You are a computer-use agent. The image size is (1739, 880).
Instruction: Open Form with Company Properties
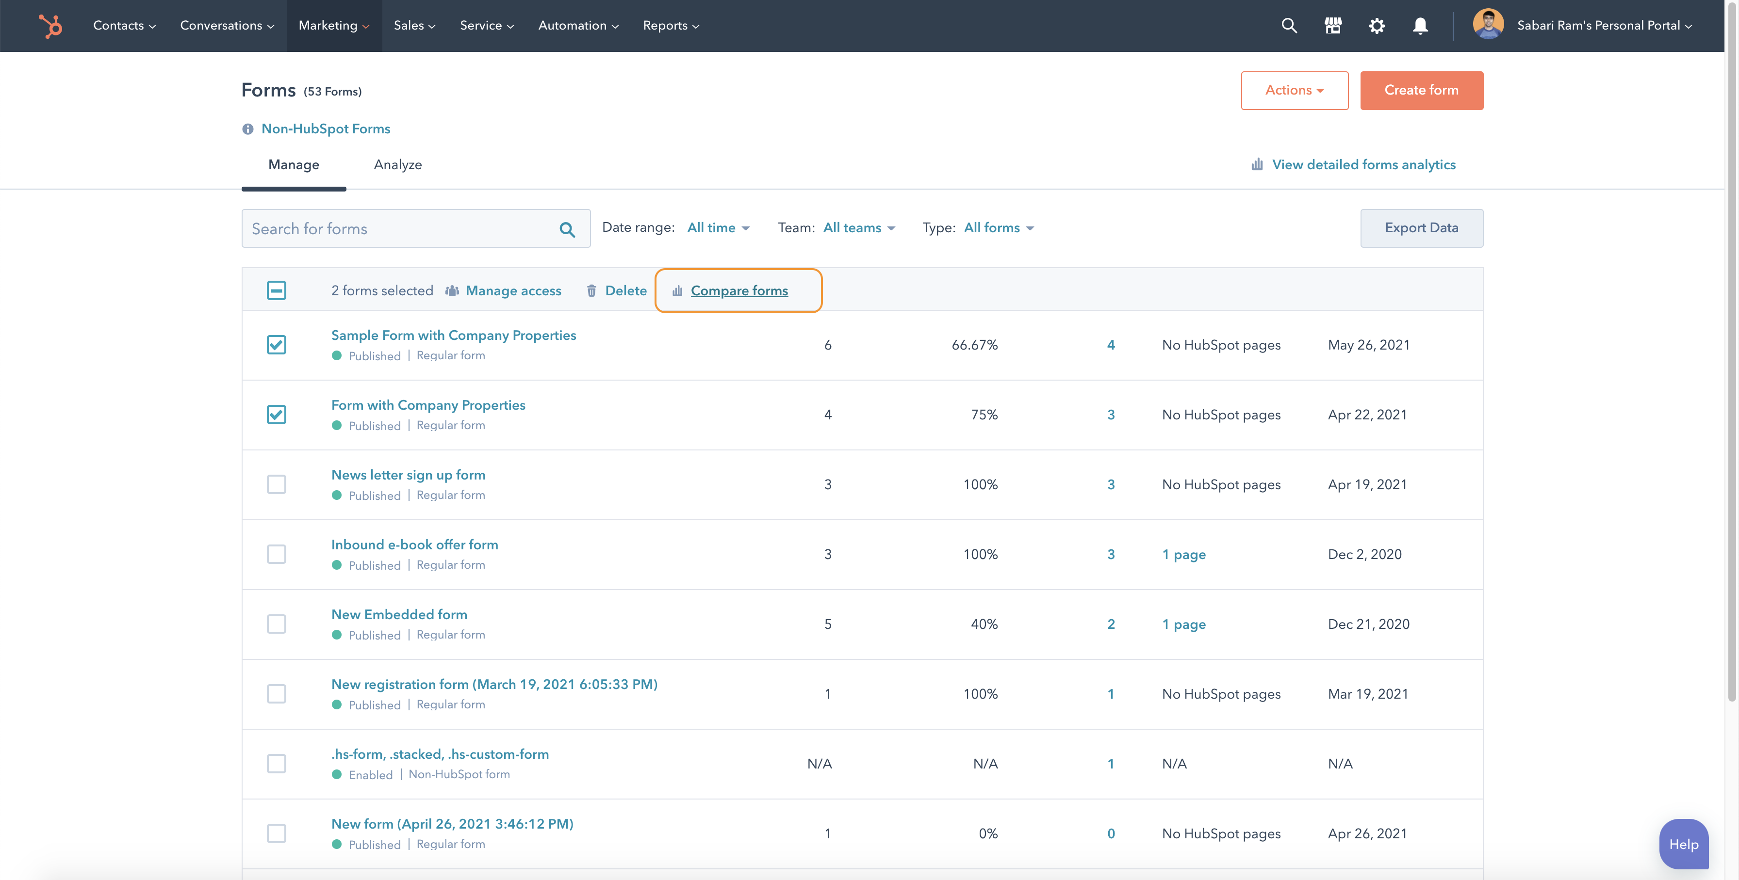(x=428, y=405)
